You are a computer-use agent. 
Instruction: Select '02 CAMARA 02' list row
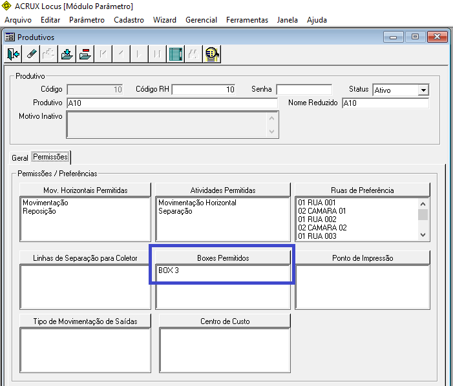tap(322, 227)
